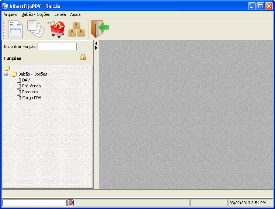The width and height of the screenshot is (275, 209).
Task: Click the Produtos page icon in tree
Action: tap(19, 92)
